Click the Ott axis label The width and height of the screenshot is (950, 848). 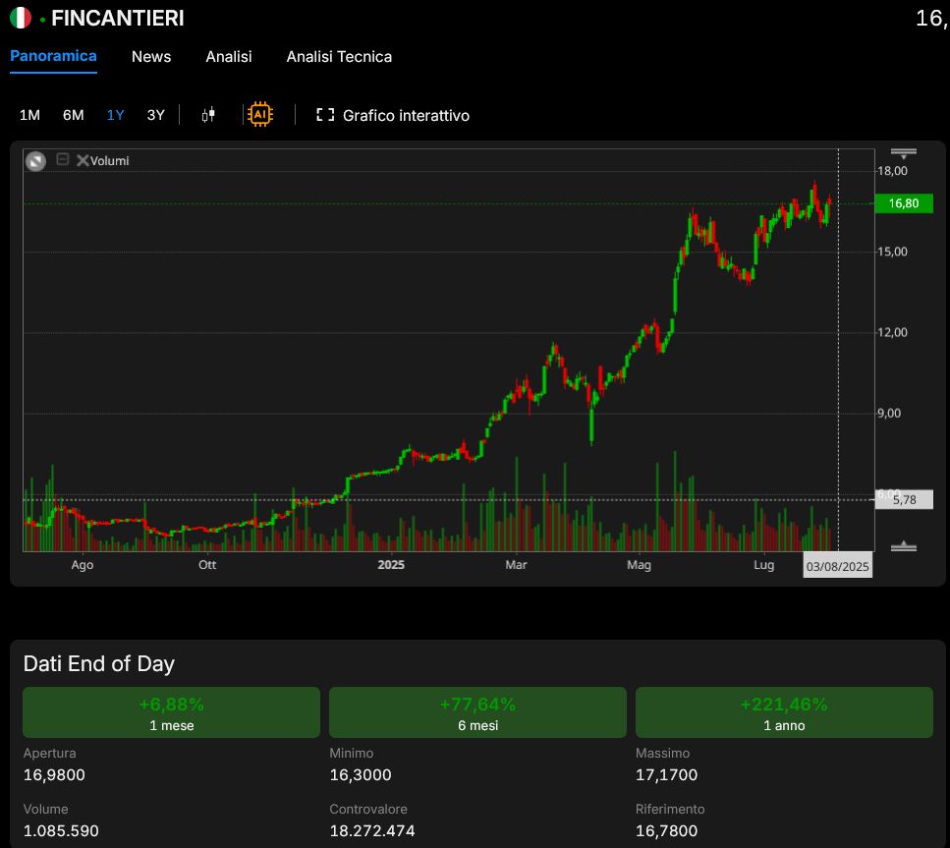coord(207,564)
